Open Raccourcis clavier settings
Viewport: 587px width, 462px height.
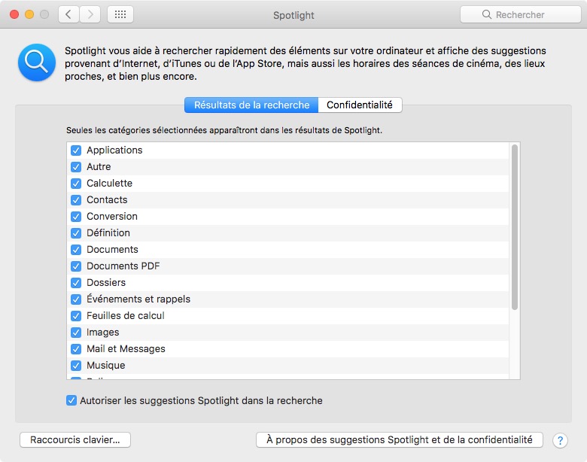pos(75,440)
